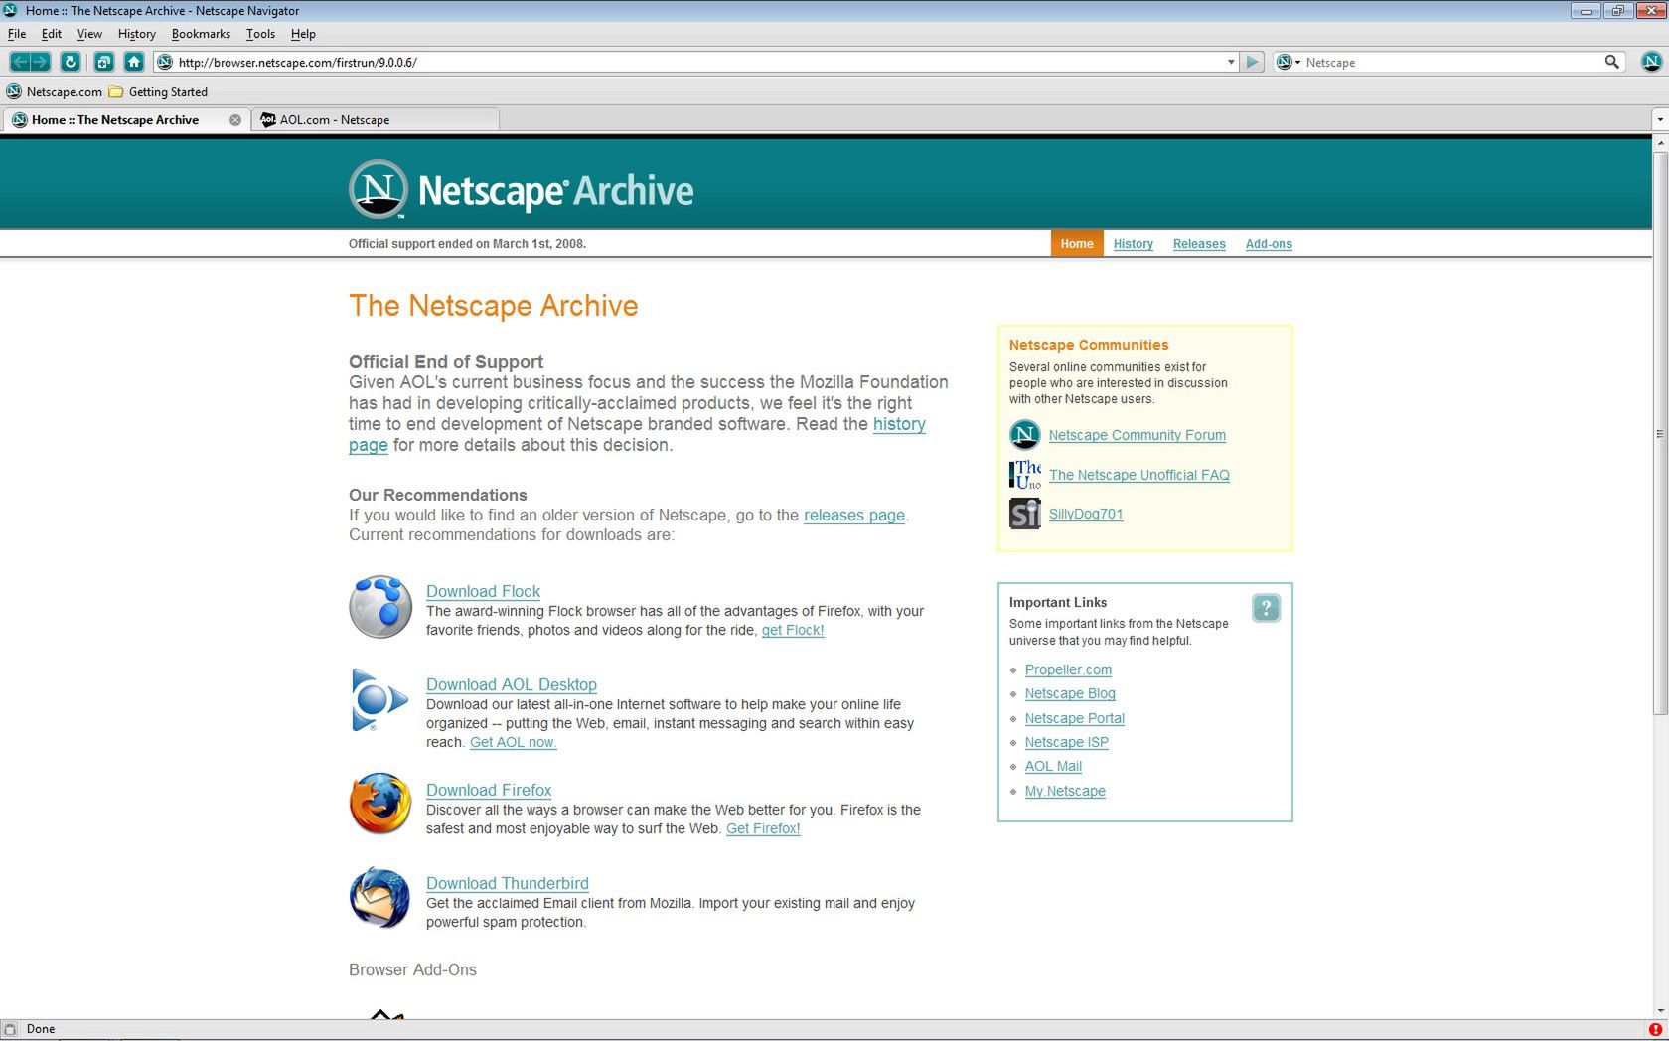
Task: Open the AOL Mail link
Action: click(1053, 766)
